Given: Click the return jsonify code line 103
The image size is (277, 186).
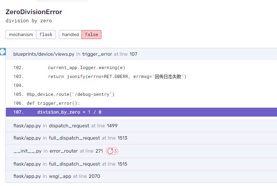Looking at the screenshot, I should (x=117, y=76).
